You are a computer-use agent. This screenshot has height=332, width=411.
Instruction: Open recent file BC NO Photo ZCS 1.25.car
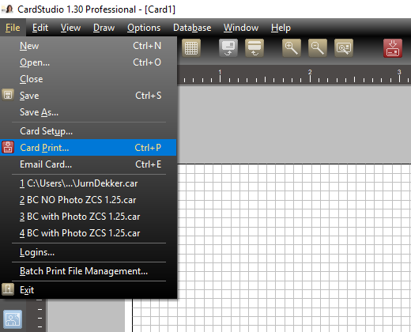(x=89, y=200)
